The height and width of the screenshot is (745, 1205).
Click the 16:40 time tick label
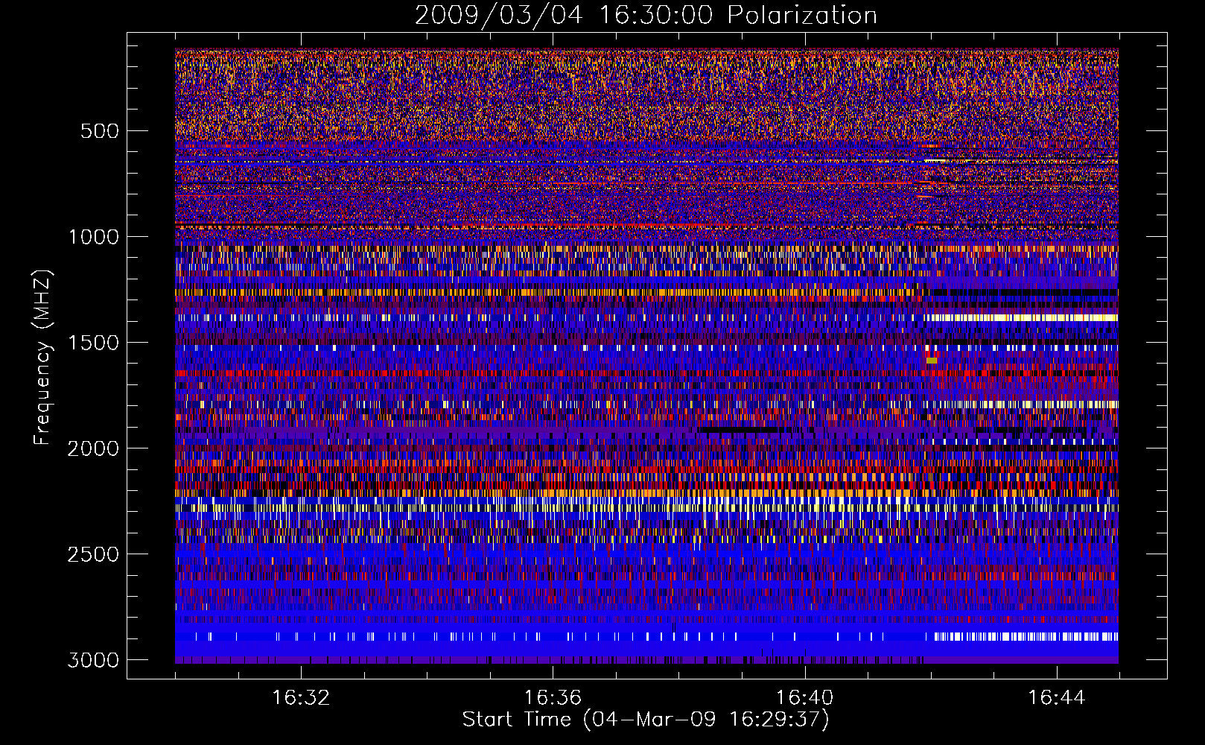(x=804, y=698)
